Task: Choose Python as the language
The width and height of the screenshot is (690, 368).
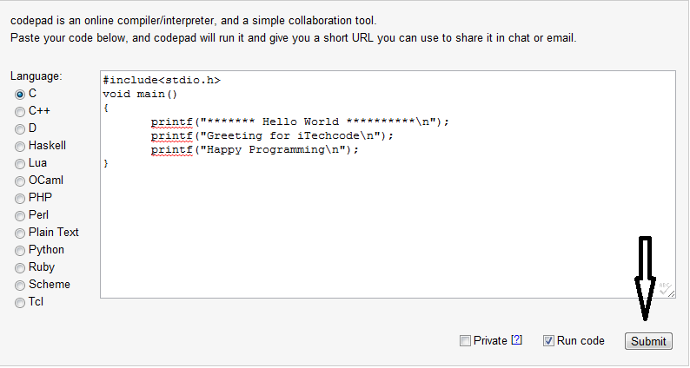Action: [x=20, y=251]
